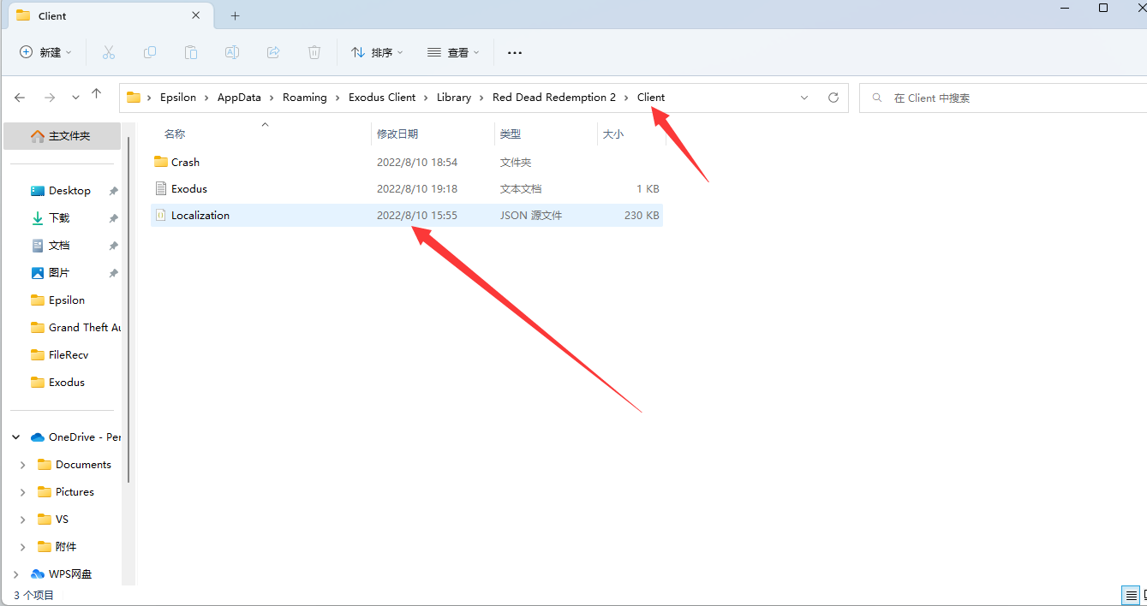Click the Cut scissors icon
Screen dimensions: 1147x606
(109, 52)
